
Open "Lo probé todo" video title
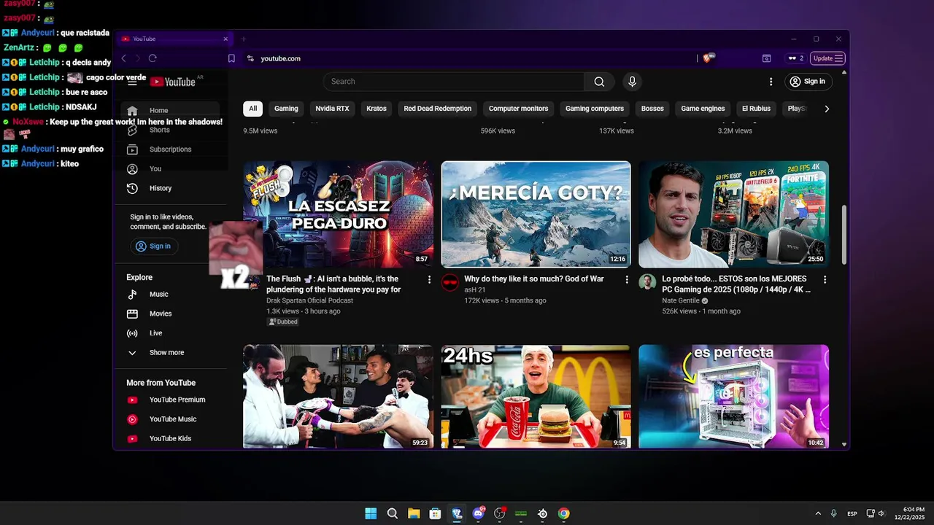pyautogui.click(x=736, y=284)
